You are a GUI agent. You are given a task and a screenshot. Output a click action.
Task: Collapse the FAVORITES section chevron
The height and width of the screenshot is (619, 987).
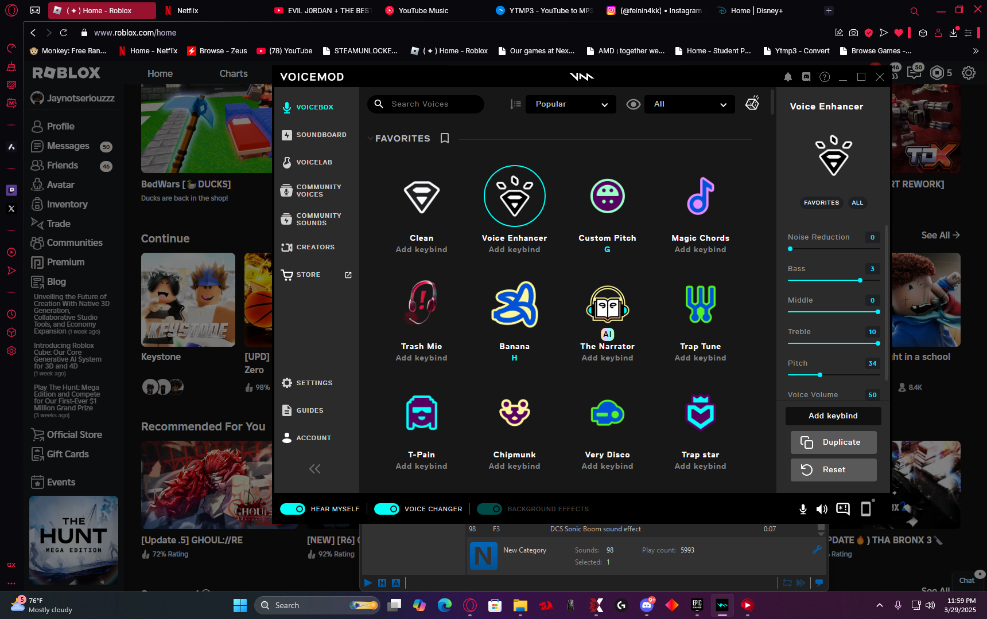click(370, 138)
